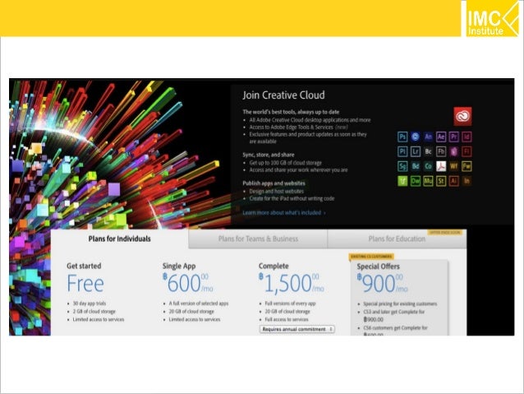The height and width of the screenshot is (394, 524).
Task: Click the Get started plan heading
Action: [x=84, y=267]
